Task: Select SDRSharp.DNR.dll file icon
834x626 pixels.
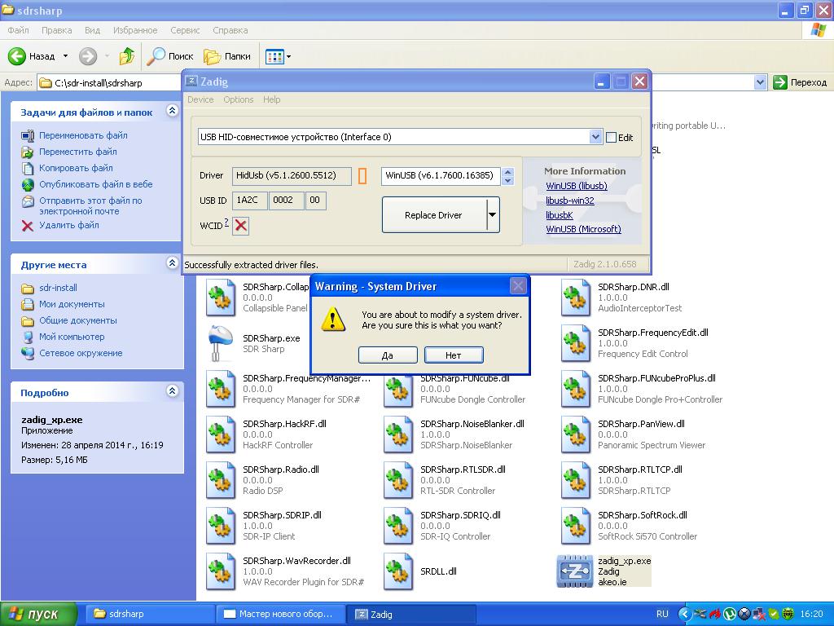Action: tap(576, 298)
